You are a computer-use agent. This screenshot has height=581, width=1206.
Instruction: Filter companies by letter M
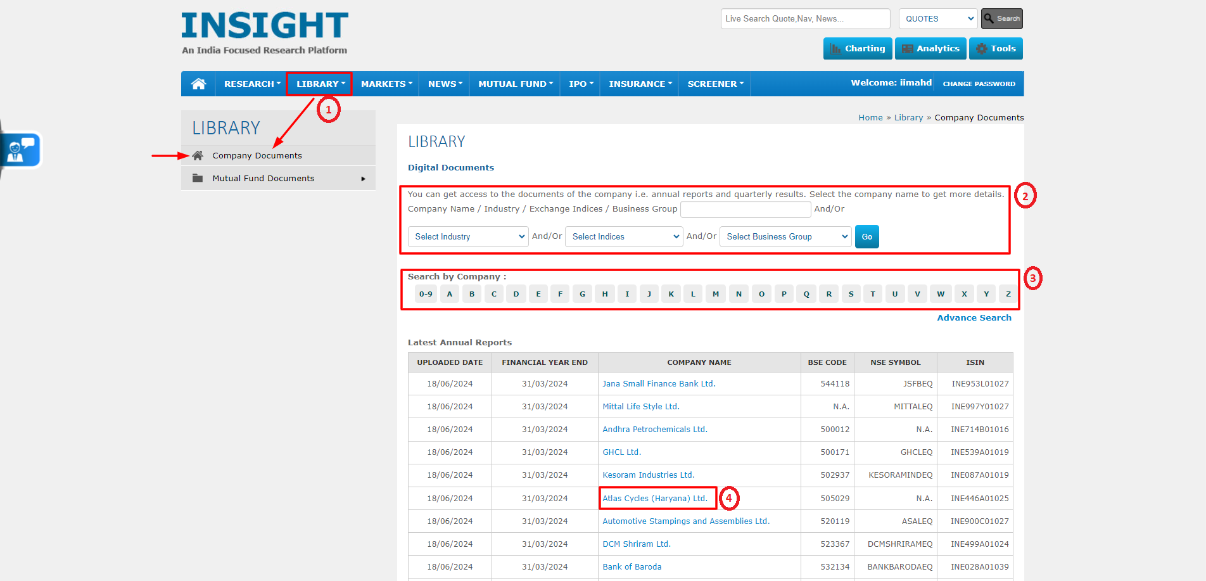click(716, 294)
